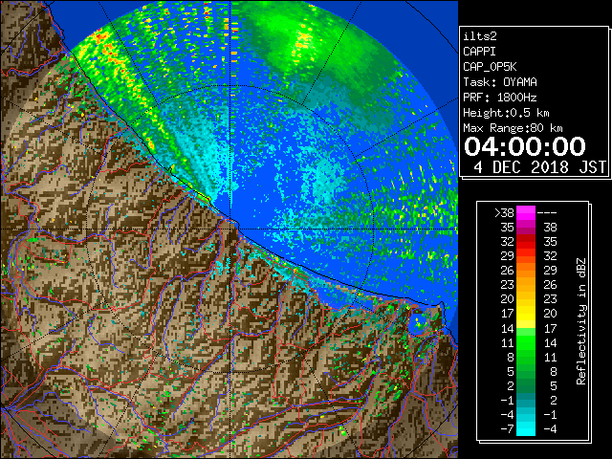Click the 'Task: OYAMA' line

500,82
